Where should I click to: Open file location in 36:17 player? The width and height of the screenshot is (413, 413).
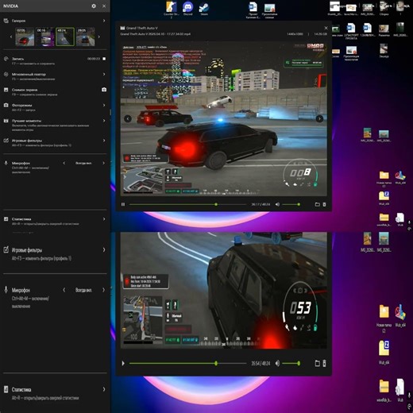click(317, 204)
